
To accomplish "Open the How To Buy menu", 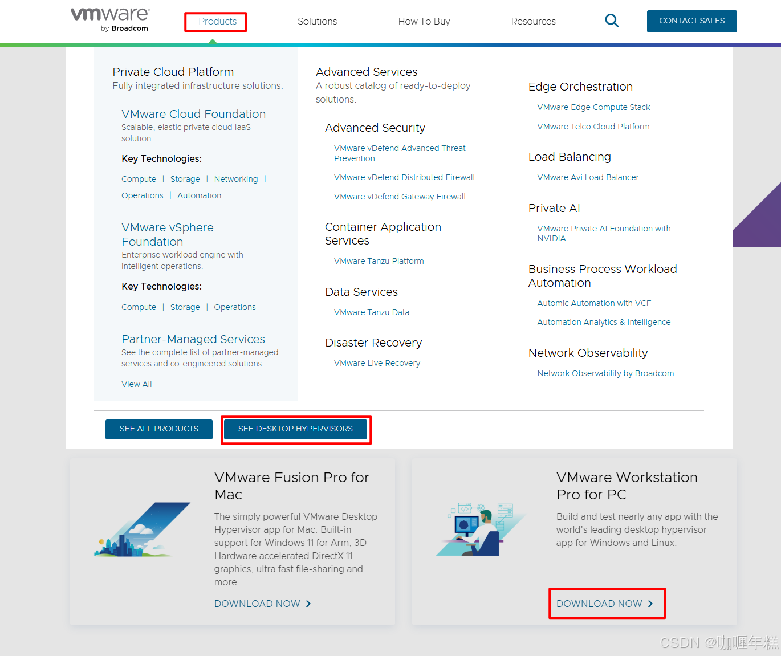I will coord(424,21).
